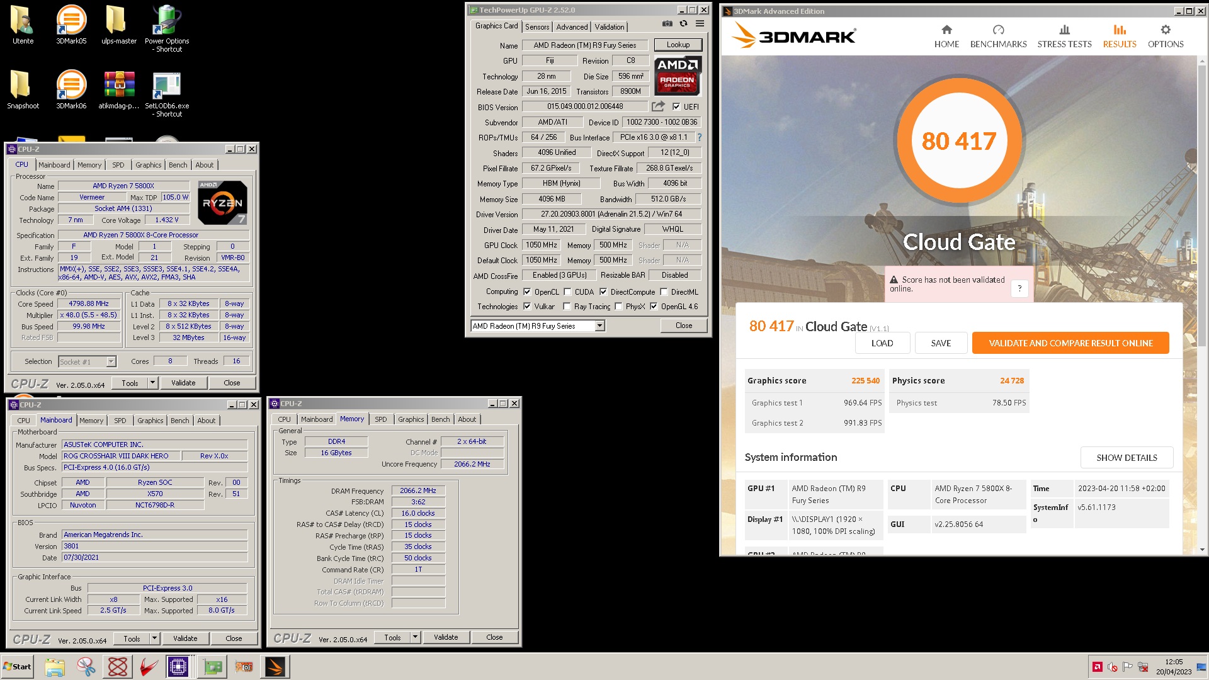Toggle the CUDA checkbox
1209x680 pixels.
pyautogui.click(x=567, y=292)
